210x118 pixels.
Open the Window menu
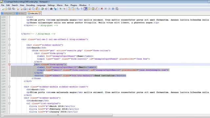click(x=83, y=5)
